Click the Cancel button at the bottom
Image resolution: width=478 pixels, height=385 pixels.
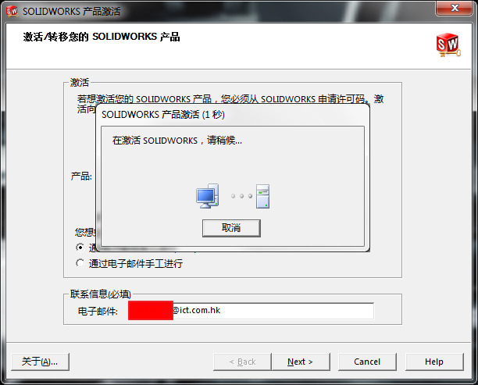click(367, 362)
